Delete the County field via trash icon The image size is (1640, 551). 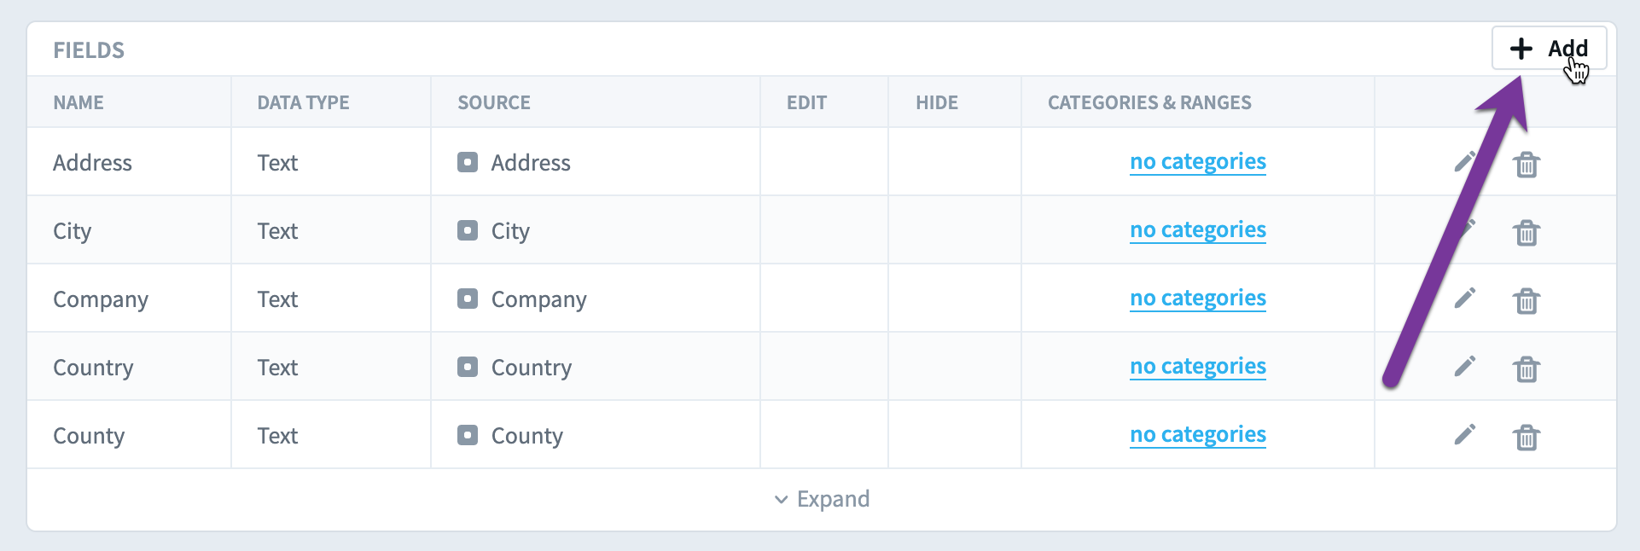(x=1527, y=437)
